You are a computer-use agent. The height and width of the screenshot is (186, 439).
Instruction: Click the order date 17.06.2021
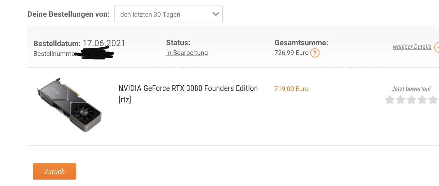tap(104, 43)
